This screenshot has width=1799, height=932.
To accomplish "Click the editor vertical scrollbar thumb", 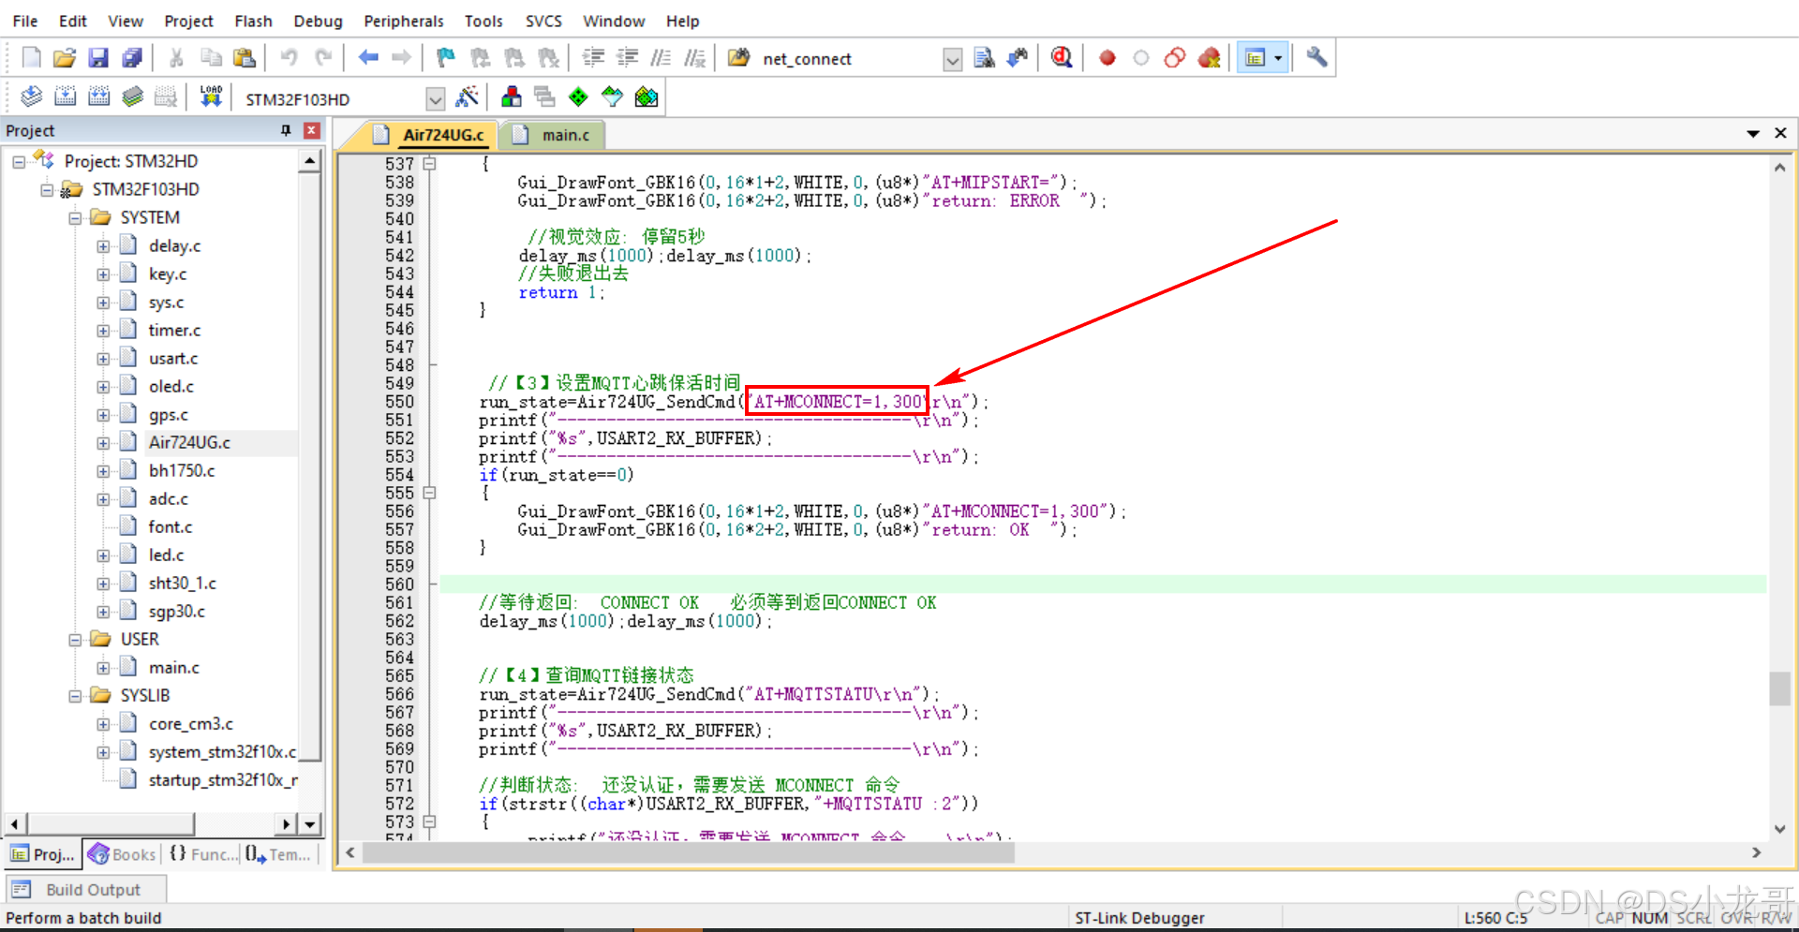I will coord(1779,688).
